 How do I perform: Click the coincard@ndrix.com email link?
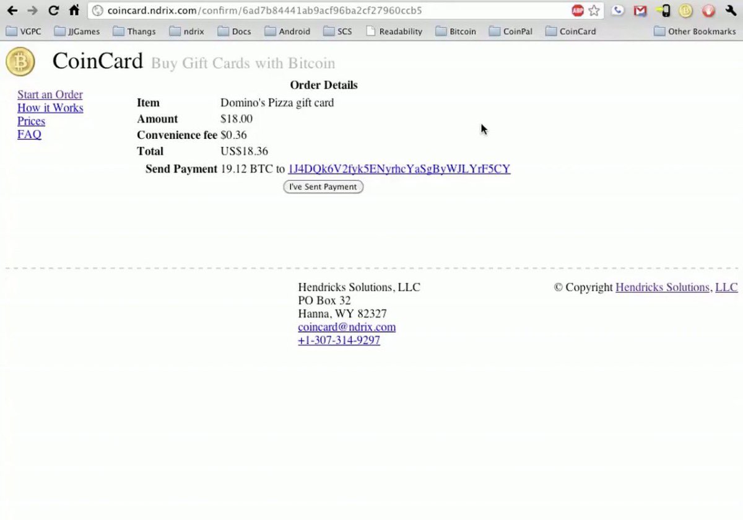point(347,327)
